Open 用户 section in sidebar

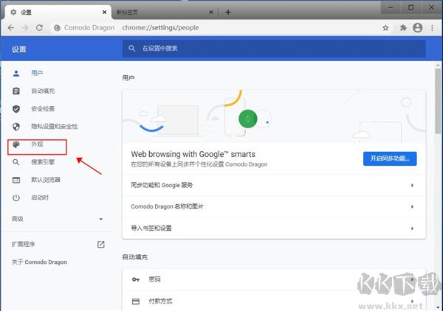pos(37,73)
